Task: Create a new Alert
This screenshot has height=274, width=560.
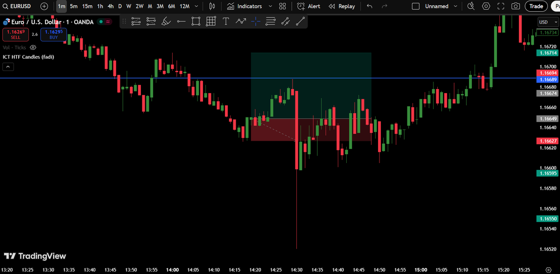Action: pyautogui.click(x=308, y=6)
